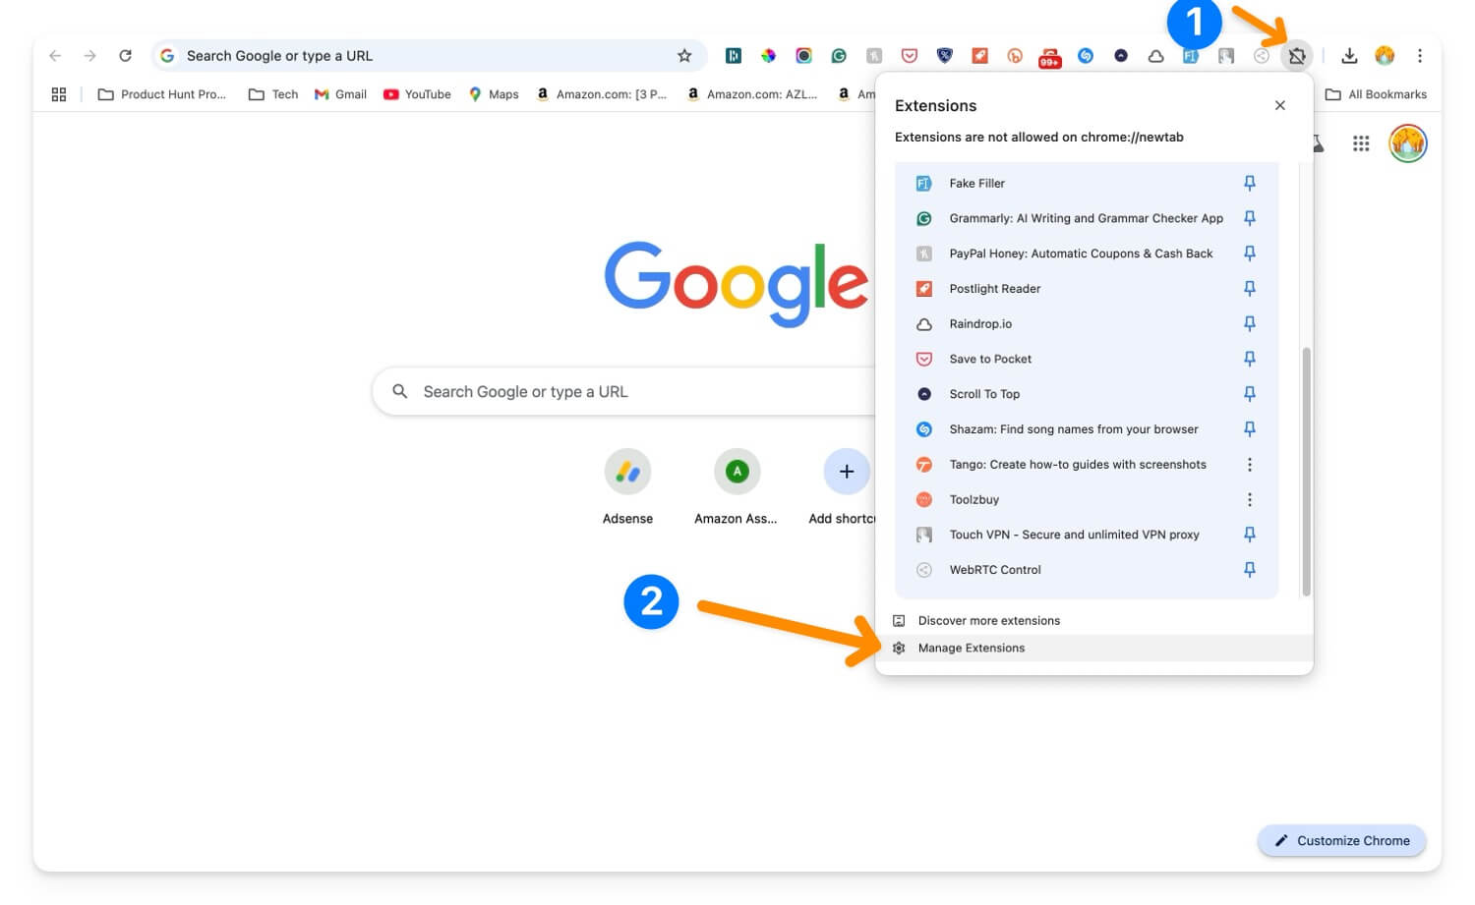Viewport: 1475px width, 905px height.
Task: Open the Amazon.com: [3 P... bookmark
Action: point(601,94)
